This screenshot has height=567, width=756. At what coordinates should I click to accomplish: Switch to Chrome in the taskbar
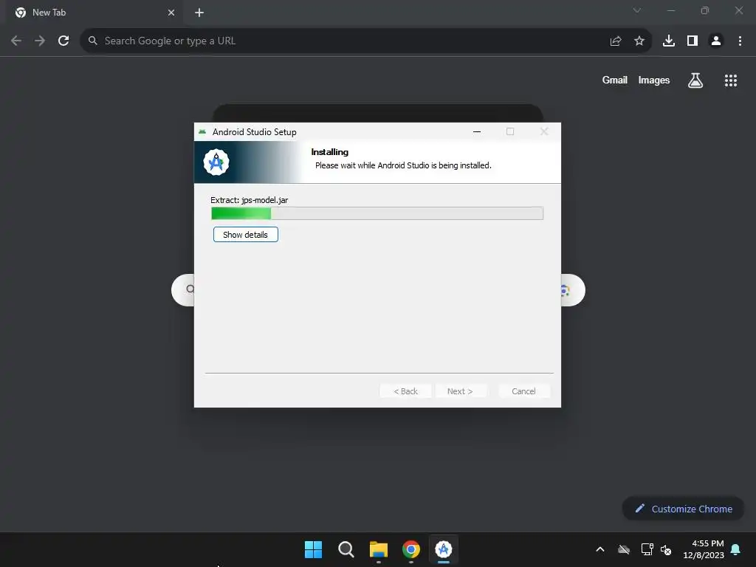coord(410,549)
